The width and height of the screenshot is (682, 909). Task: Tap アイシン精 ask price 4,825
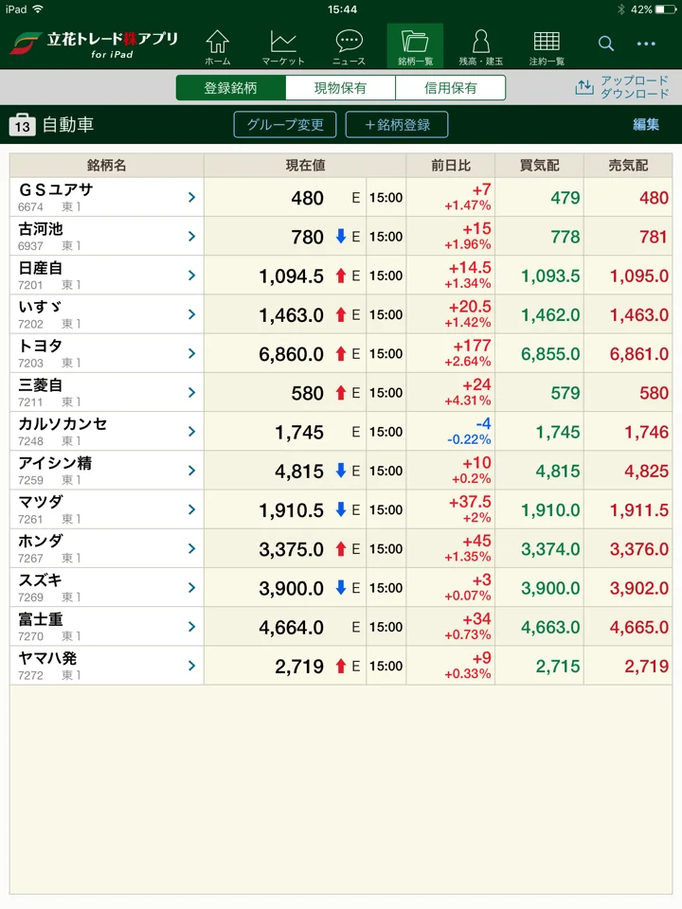pos(647,471)
